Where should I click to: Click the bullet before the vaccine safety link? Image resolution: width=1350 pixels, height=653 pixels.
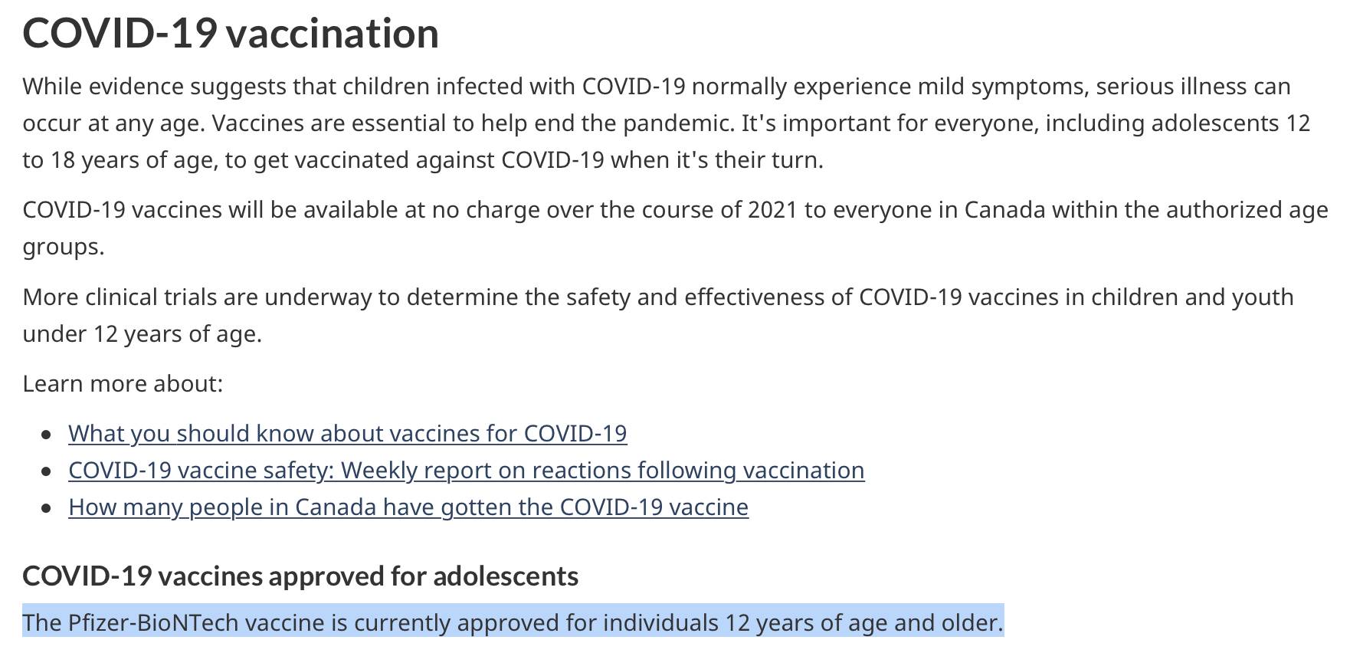pyautogui.click(x=48, y=471)
